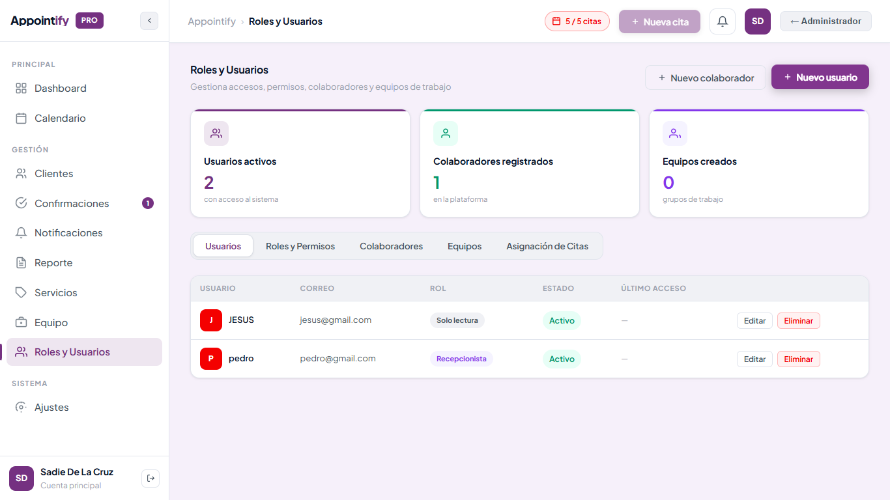Switch to the Roles y Permisos tab
Screen dimensions: 890x500
pyautogui.click(x=300, y=246)
